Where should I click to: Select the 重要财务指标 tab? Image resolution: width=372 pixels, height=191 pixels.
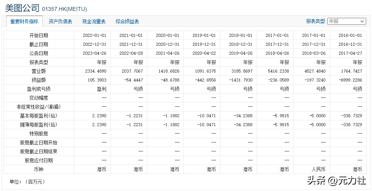(24, 21)
